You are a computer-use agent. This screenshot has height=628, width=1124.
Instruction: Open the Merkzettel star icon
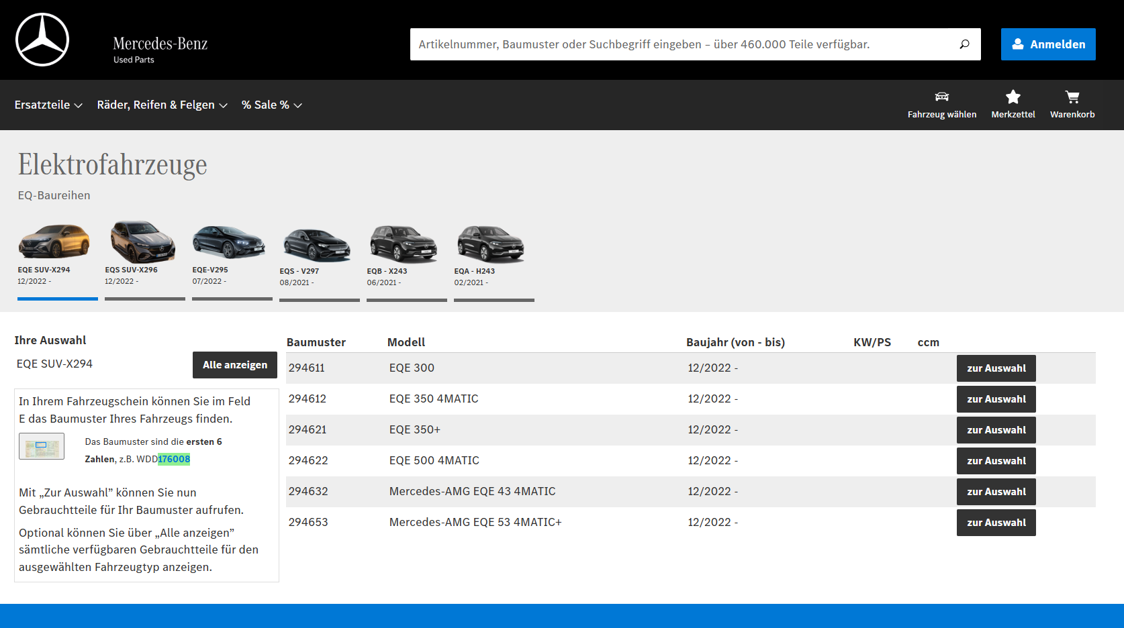1013,97
